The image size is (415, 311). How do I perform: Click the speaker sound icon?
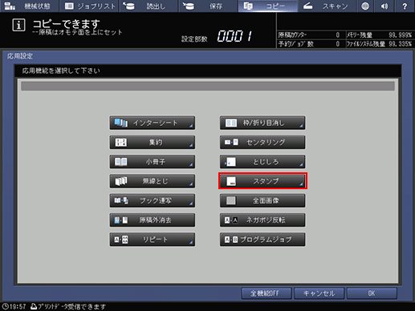coord(384,6)
